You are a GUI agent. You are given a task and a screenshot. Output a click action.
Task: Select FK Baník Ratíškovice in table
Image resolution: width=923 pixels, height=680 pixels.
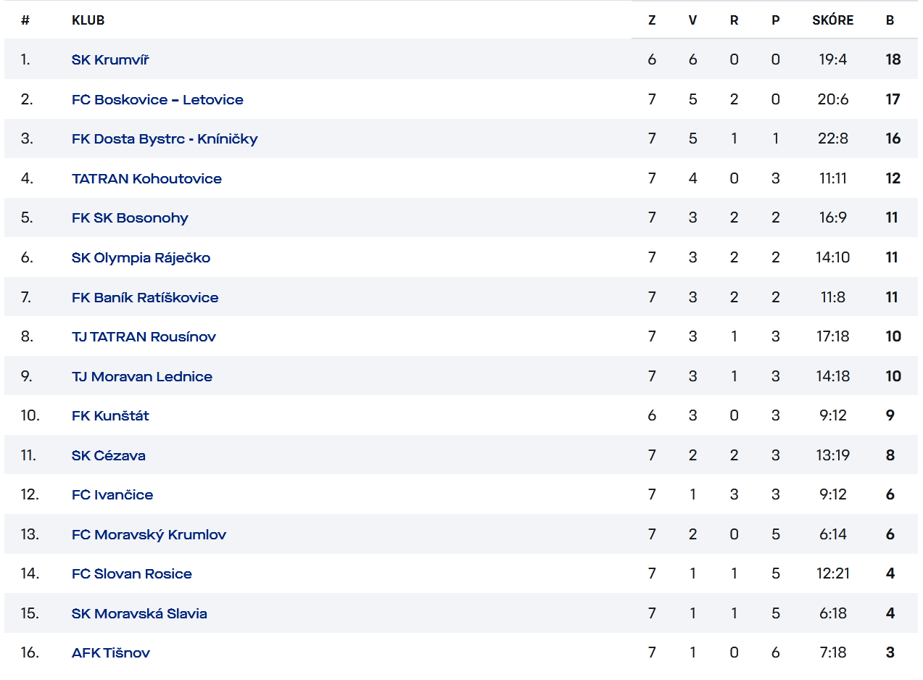coord(145,297)
